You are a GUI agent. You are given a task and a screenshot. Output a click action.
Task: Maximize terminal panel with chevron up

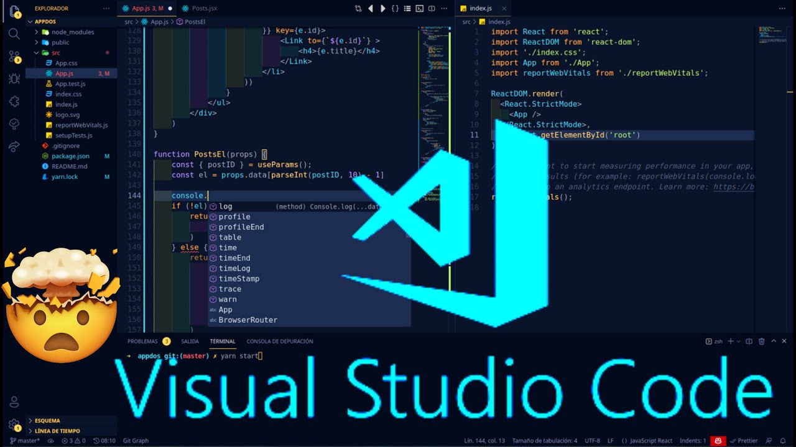point(774,341)
